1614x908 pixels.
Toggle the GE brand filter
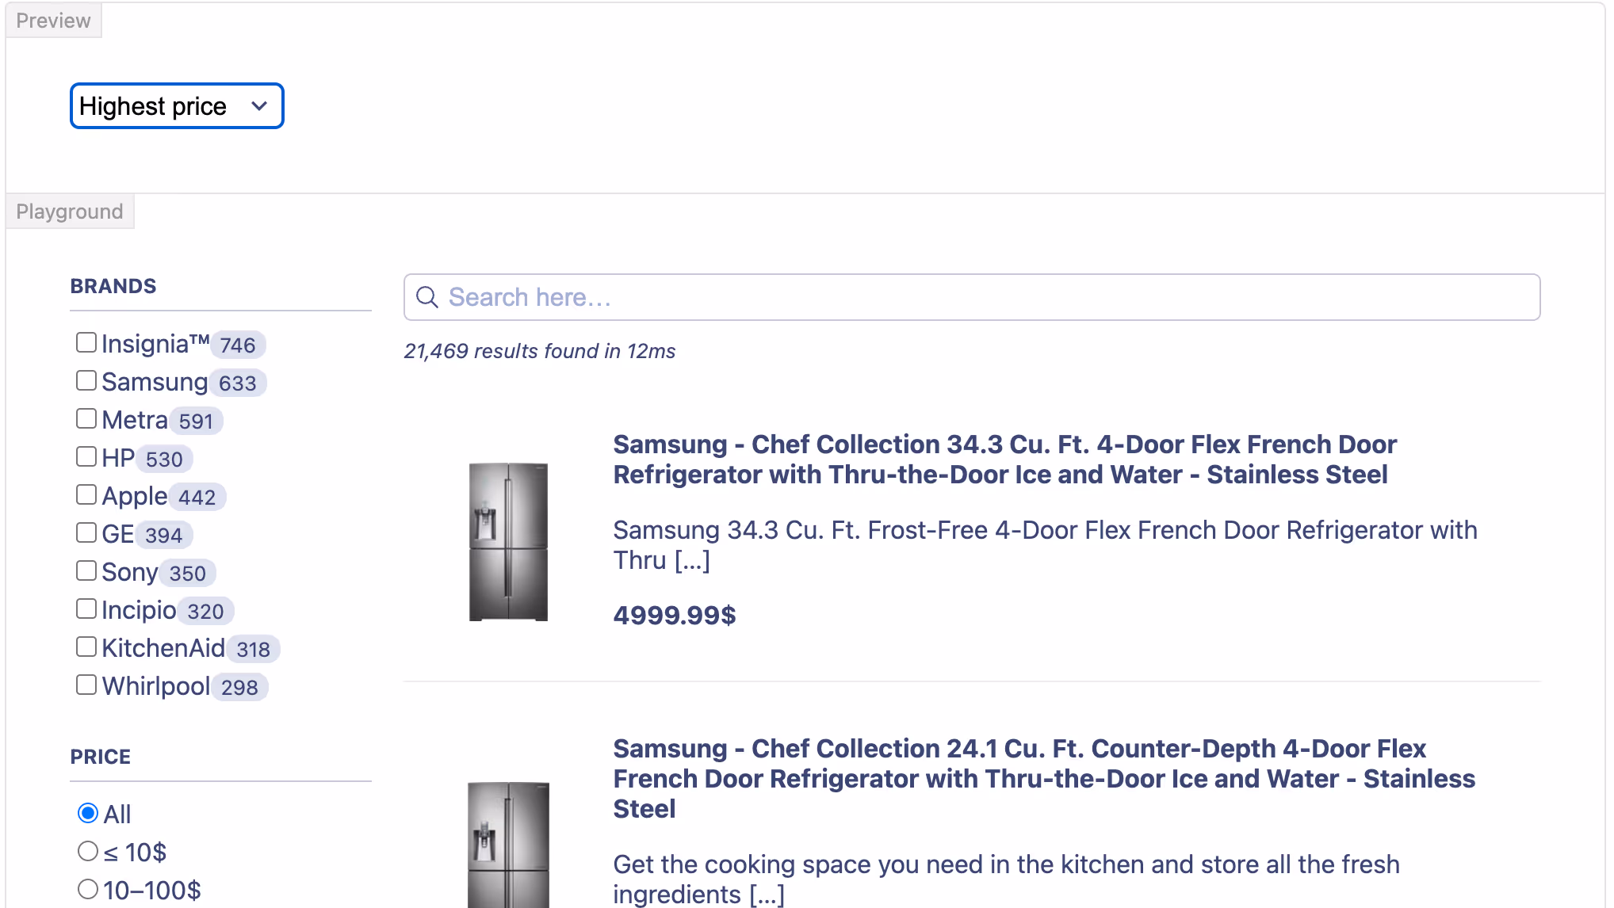coord(86,533)
